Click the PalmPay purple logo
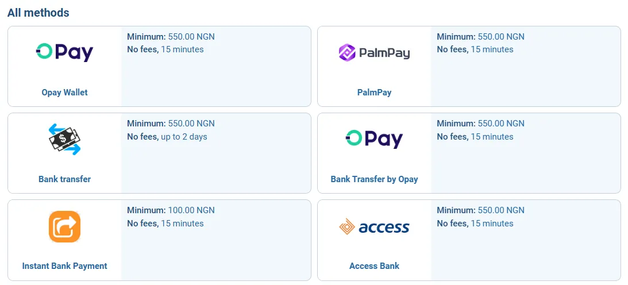This screenshot has width=628, height=285. 374,53
